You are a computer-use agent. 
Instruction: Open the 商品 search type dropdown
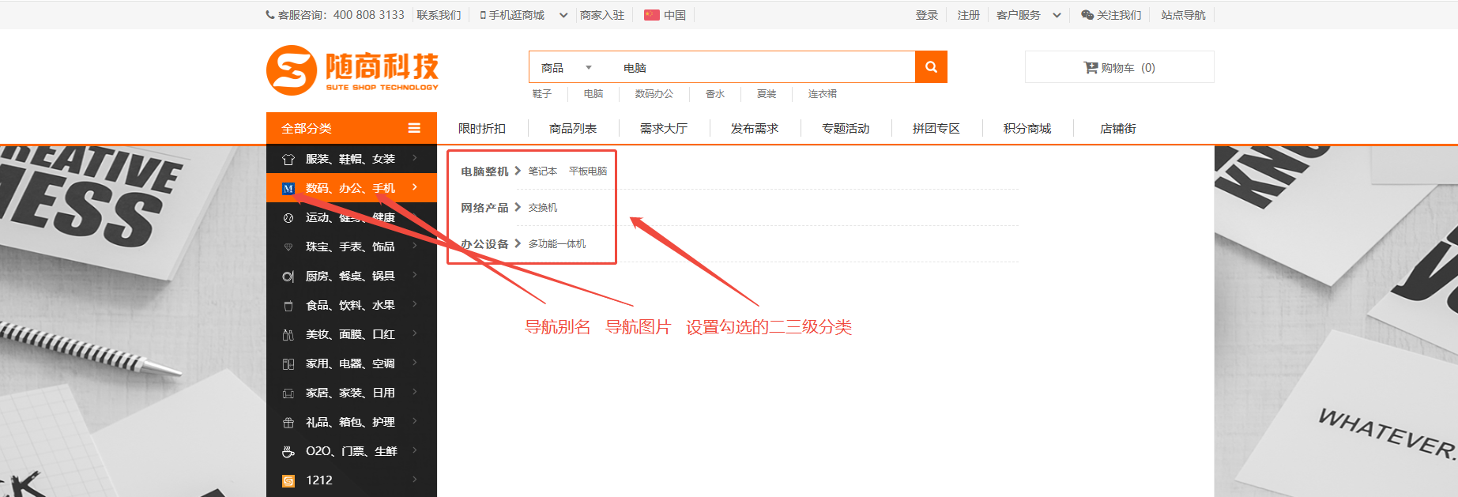pos(566,68)
